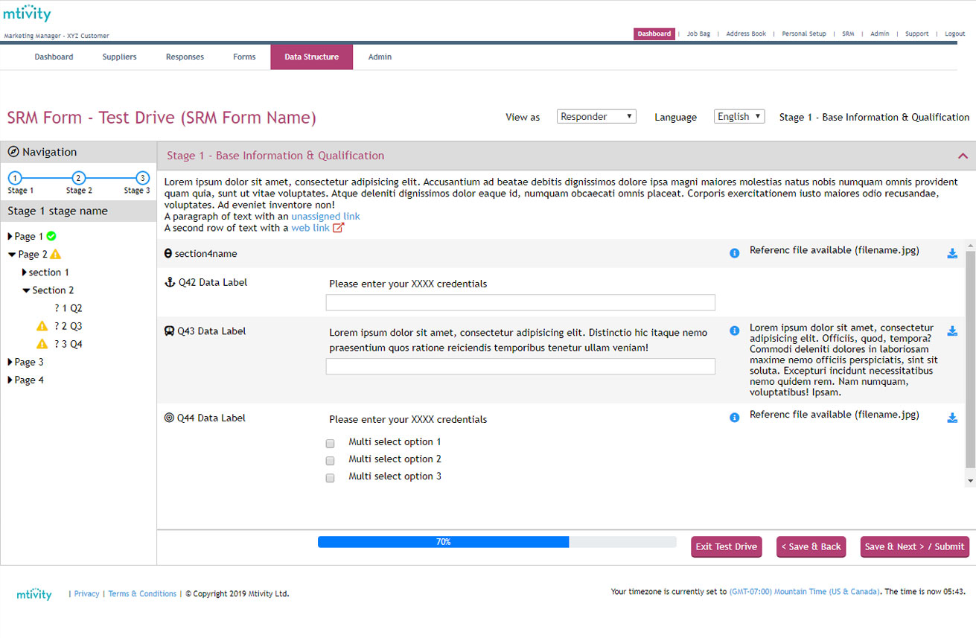Click the bus icon beside Q43 Data Label
This screenshot has width=976, height=638.
169,331
